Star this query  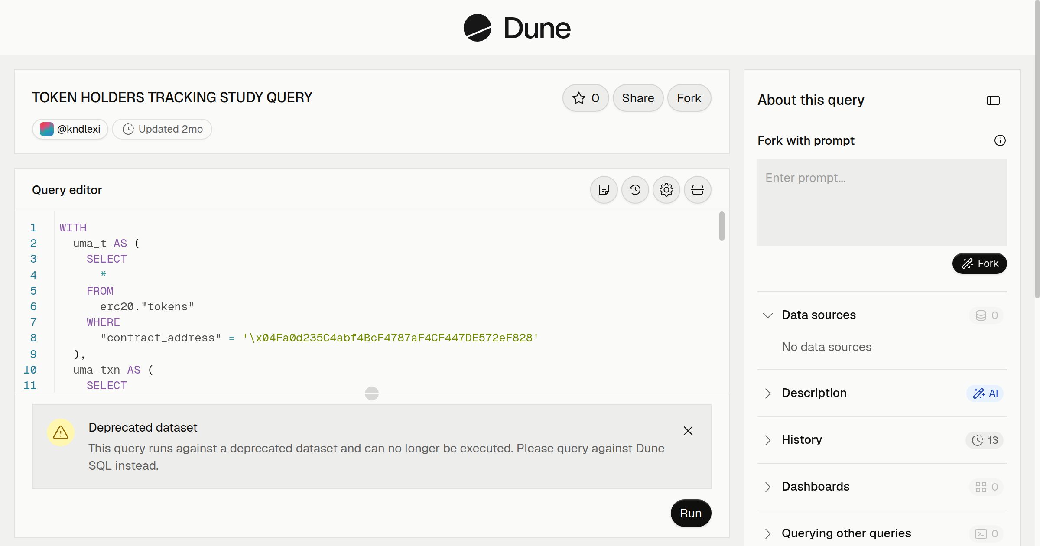point(586,98)
